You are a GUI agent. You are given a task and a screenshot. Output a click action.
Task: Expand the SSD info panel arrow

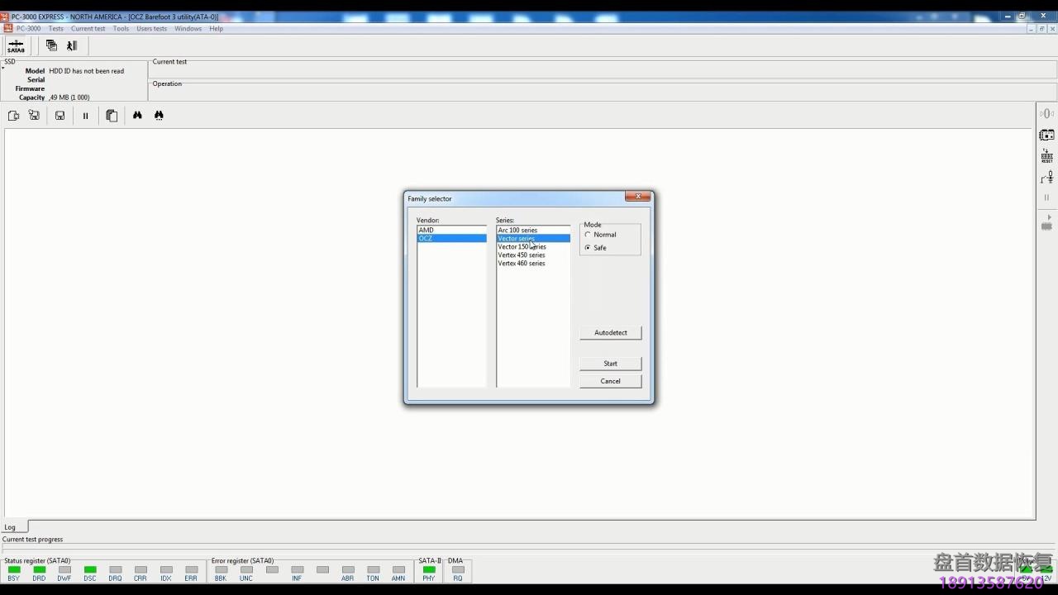tap(3, 68)
